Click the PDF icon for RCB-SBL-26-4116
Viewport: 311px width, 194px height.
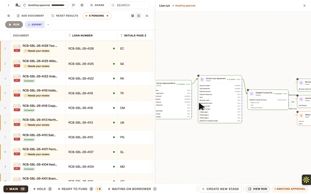tap(17, 108)
